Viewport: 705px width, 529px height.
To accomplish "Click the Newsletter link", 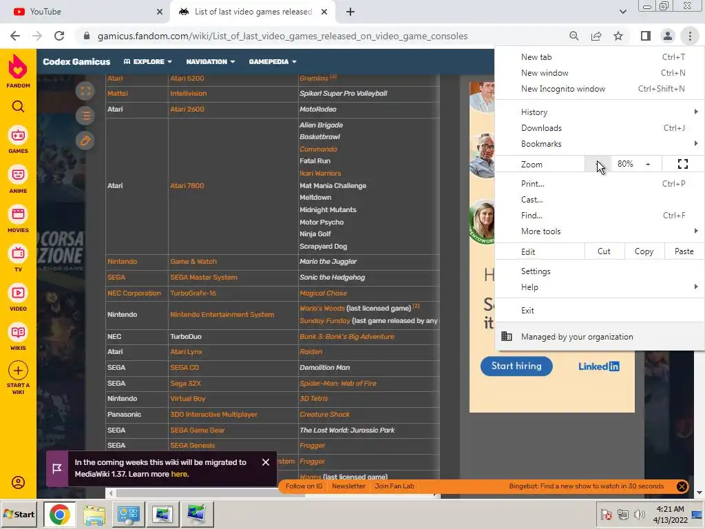I will (x=348, y=486).
